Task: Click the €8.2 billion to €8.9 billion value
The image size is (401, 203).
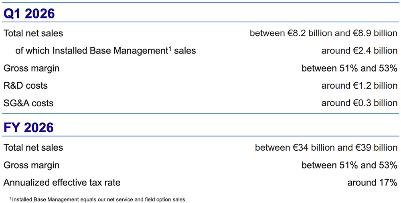Action: (323, 33)
